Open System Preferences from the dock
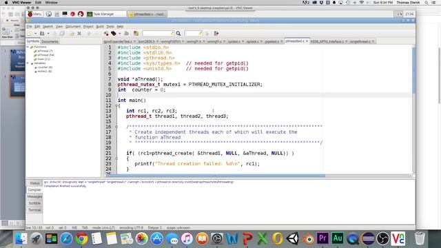 pos(217,239)
